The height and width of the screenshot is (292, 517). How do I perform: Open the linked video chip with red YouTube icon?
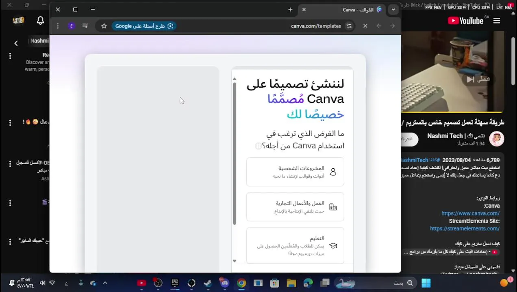coord(451,252)
